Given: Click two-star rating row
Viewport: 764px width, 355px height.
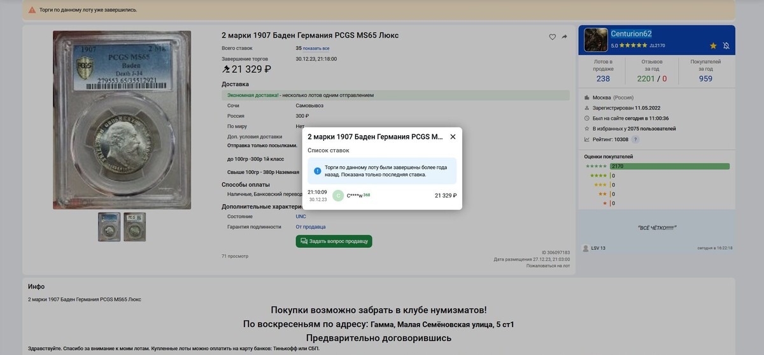Looking at the screenshot, I should [x=658, y=194].
